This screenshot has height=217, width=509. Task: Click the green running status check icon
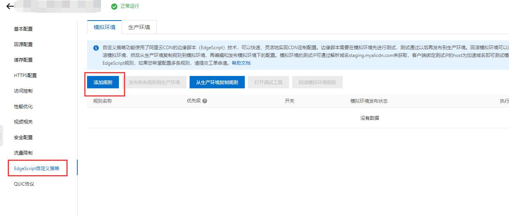coord(114,7)
